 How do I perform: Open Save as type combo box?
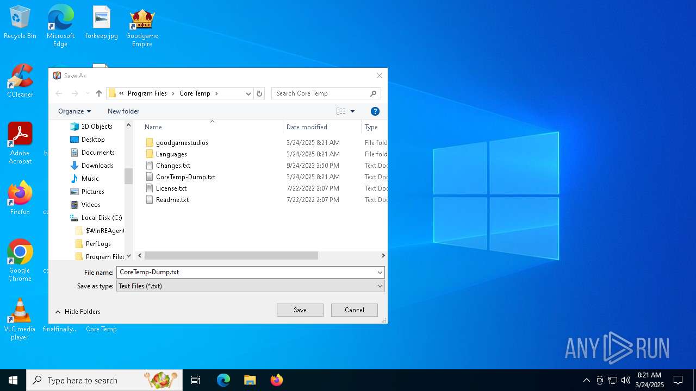click(251, 286)
